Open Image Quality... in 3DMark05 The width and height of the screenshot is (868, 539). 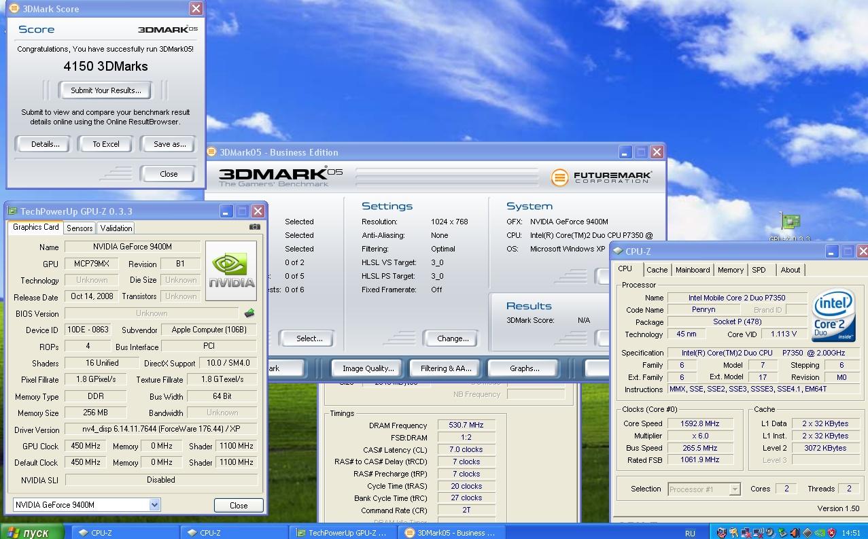click(x=368, y=368)
